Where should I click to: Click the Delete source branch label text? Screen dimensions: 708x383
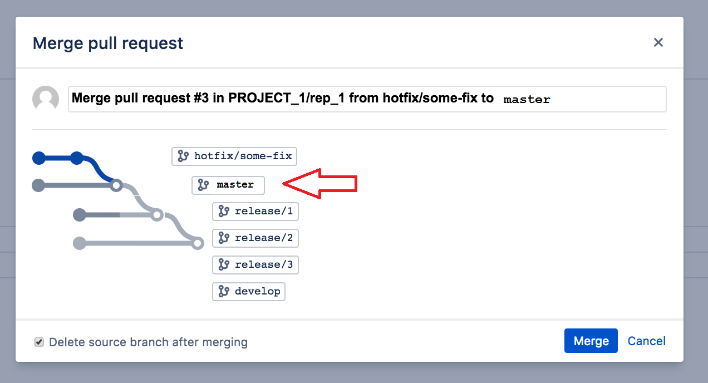[148, 342]
